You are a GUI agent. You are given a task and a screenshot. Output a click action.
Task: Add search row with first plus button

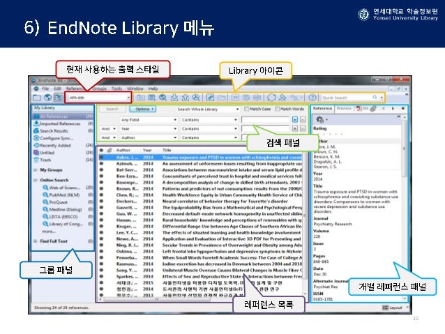(295, 120)
